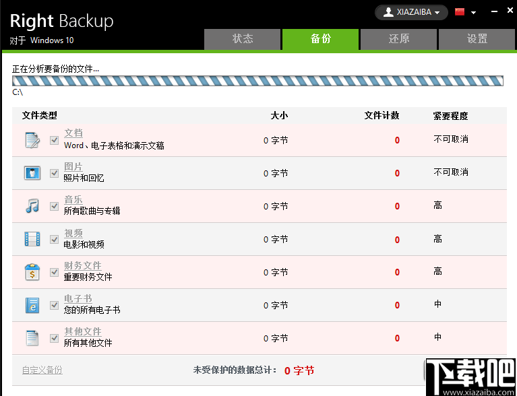
Task: Click the 高 priority in 视频 row
Action: (x=437, y=238)
